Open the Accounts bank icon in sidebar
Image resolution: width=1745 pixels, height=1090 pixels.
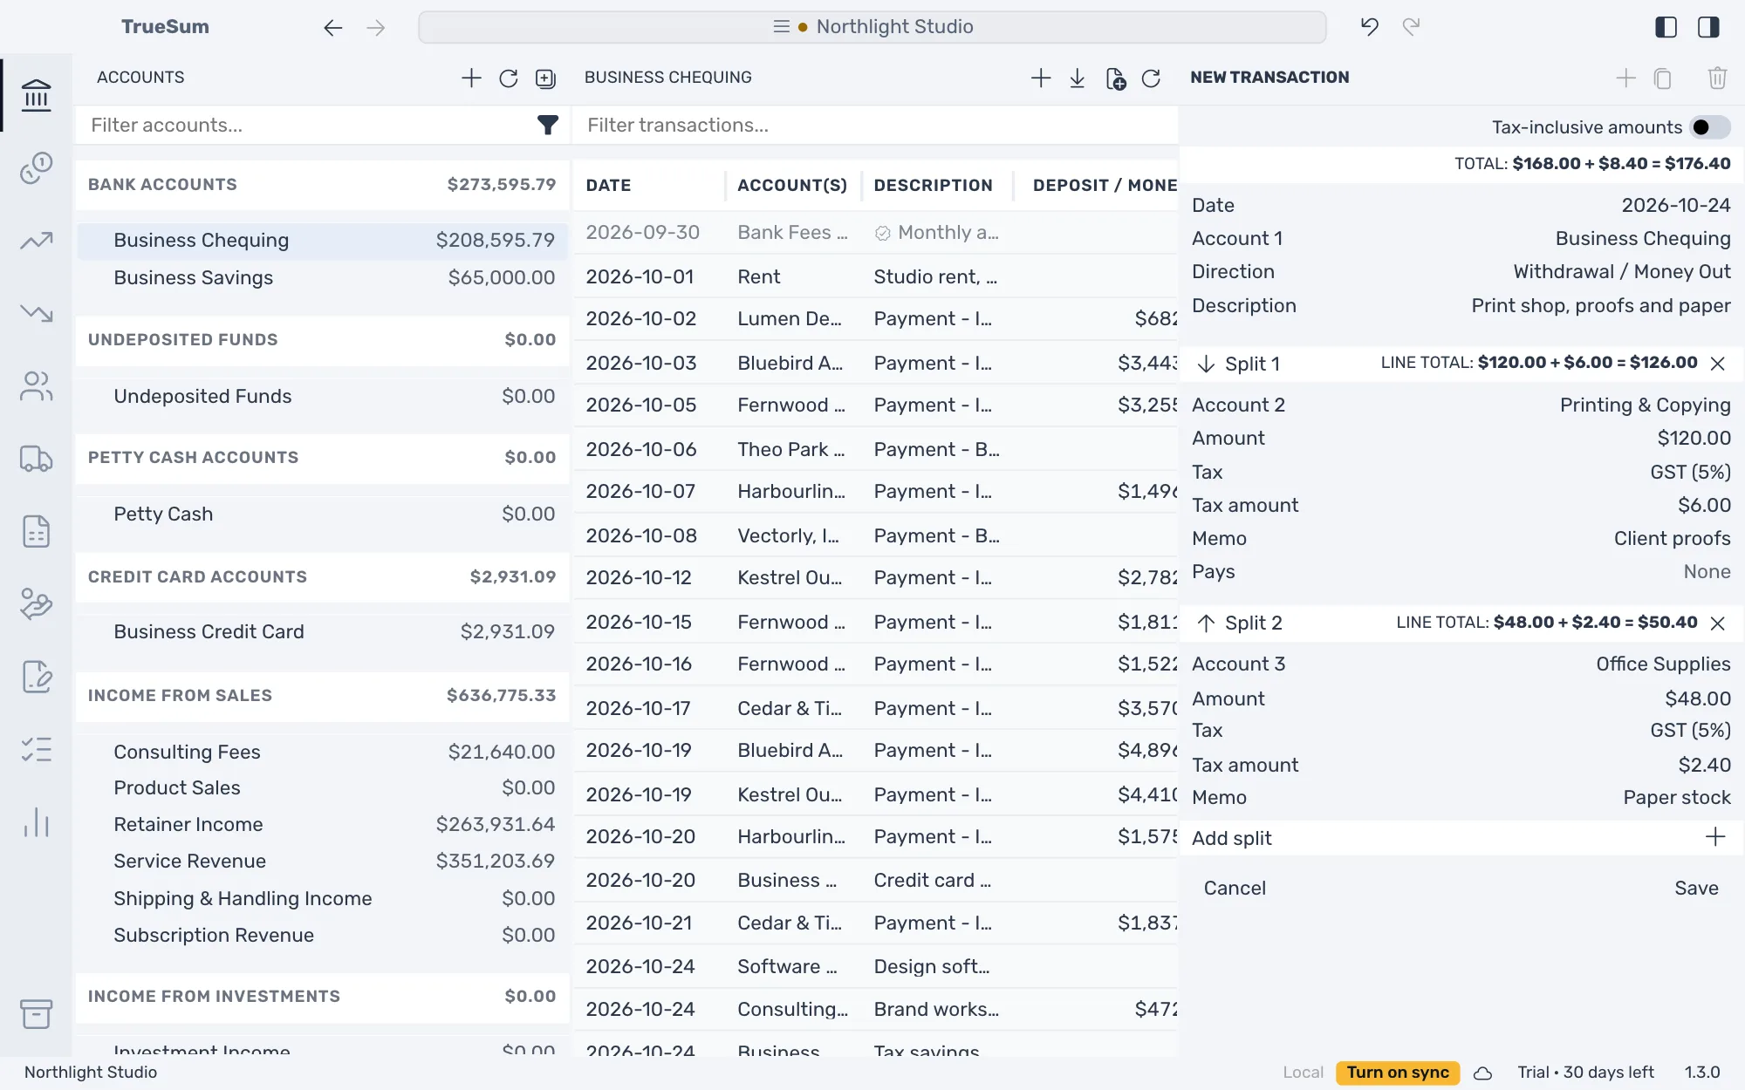pos(36,95)
